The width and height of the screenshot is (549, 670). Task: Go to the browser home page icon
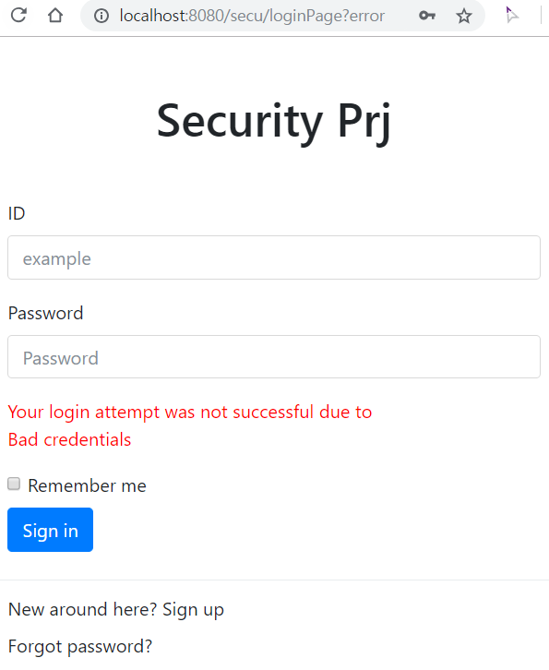(x=55, y=16)
